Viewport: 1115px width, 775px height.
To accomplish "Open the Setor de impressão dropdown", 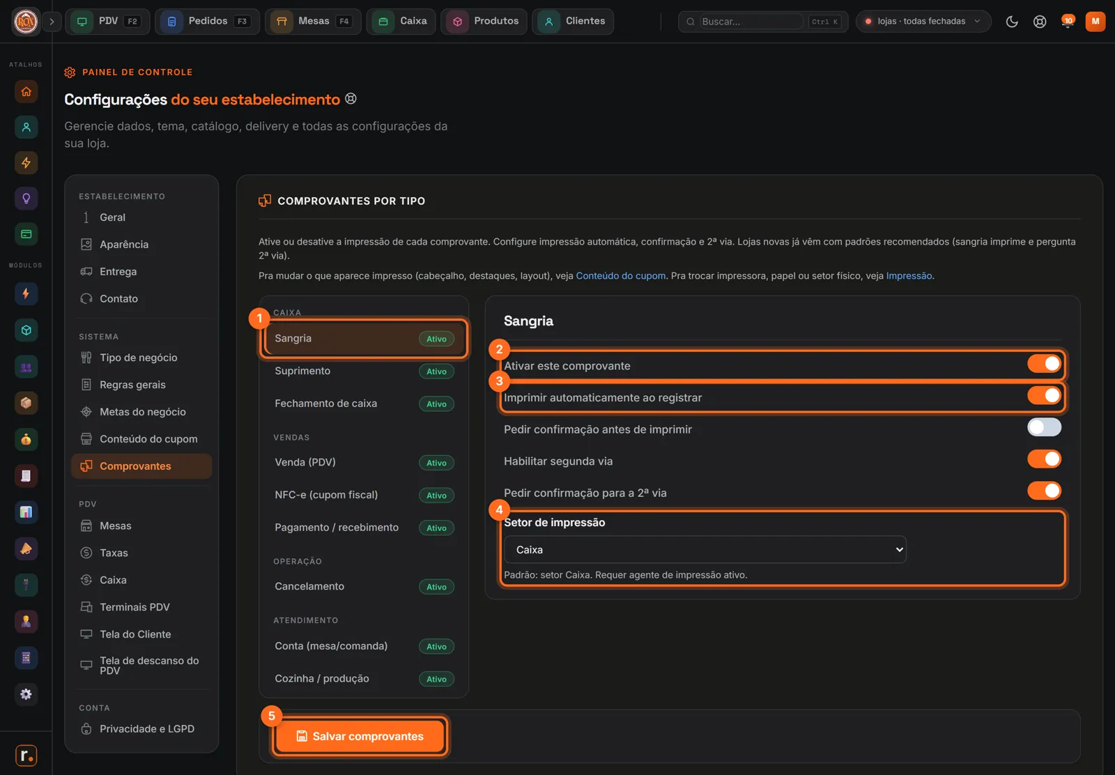I will click(x=705, y=550).
